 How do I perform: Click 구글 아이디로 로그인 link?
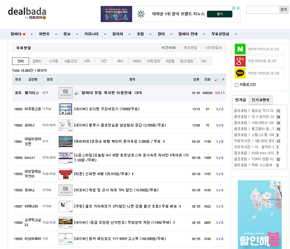pos(262,61)
